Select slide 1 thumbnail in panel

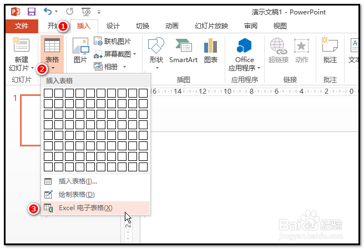(31, 120)
